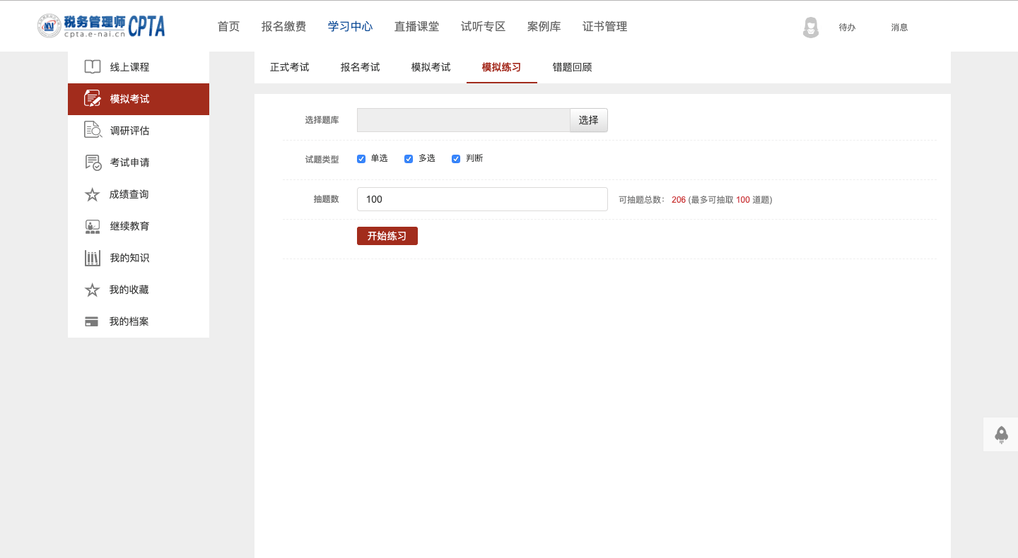Click the 开始练习 button

(387, 236)
